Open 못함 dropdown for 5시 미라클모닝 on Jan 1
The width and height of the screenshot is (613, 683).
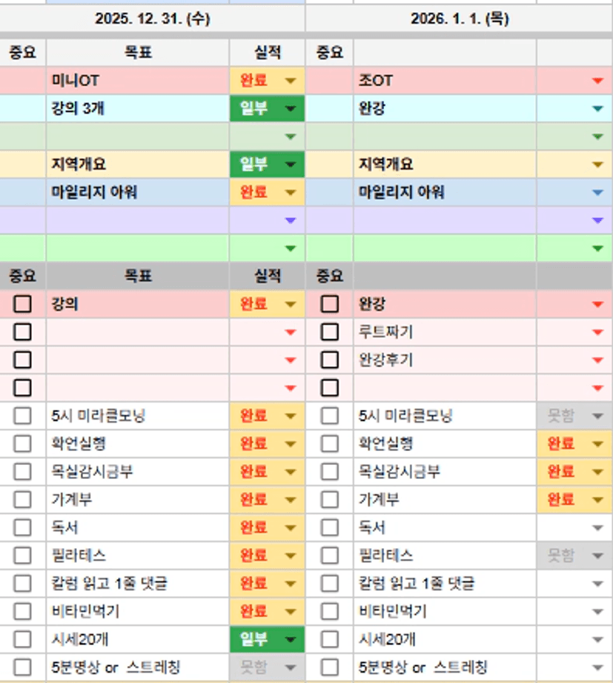coord(597,416)
